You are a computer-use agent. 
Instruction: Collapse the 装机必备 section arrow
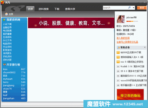coord(145,47)
